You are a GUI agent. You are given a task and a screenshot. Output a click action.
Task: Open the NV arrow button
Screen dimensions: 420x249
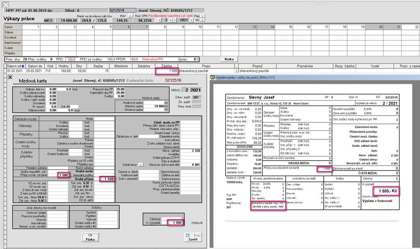click(203, 20)
